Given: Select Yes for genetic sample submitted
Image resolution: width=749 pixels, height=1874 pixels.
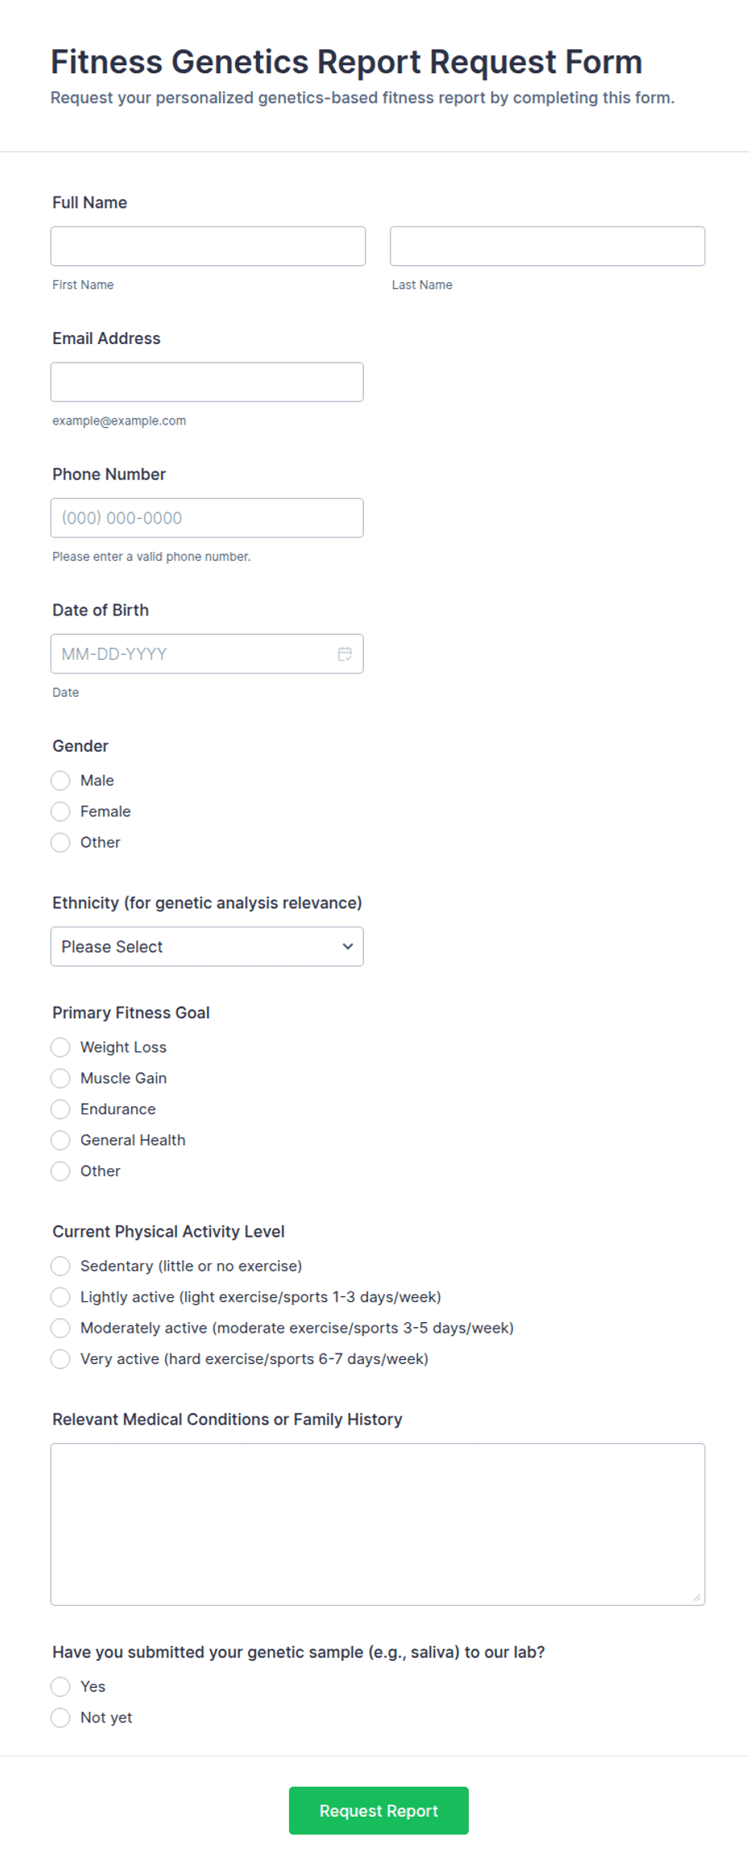Looking at the screenshot, I should 60,1686.
